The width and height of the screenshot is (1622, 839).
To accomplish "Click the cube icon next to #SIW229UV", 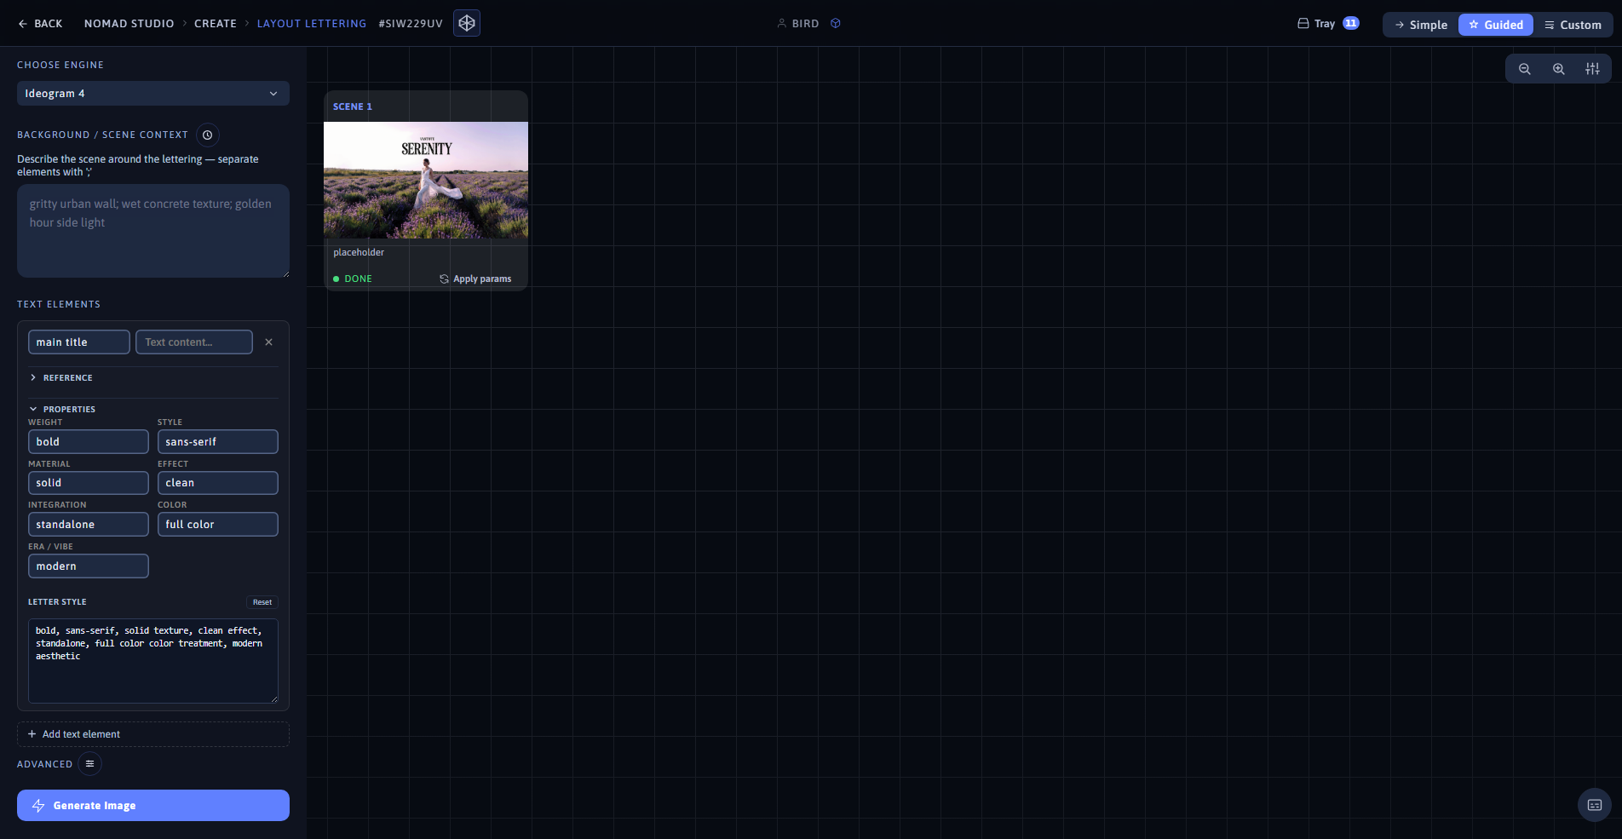I will [467, 23].
